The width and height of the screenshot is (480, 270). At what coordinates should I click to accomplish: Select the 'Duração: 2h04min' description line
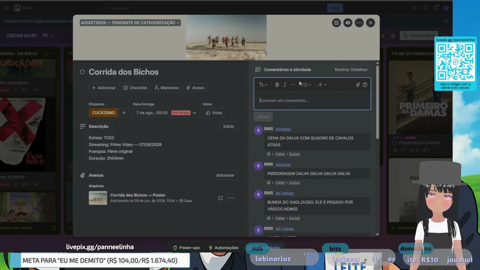[106, 158]
